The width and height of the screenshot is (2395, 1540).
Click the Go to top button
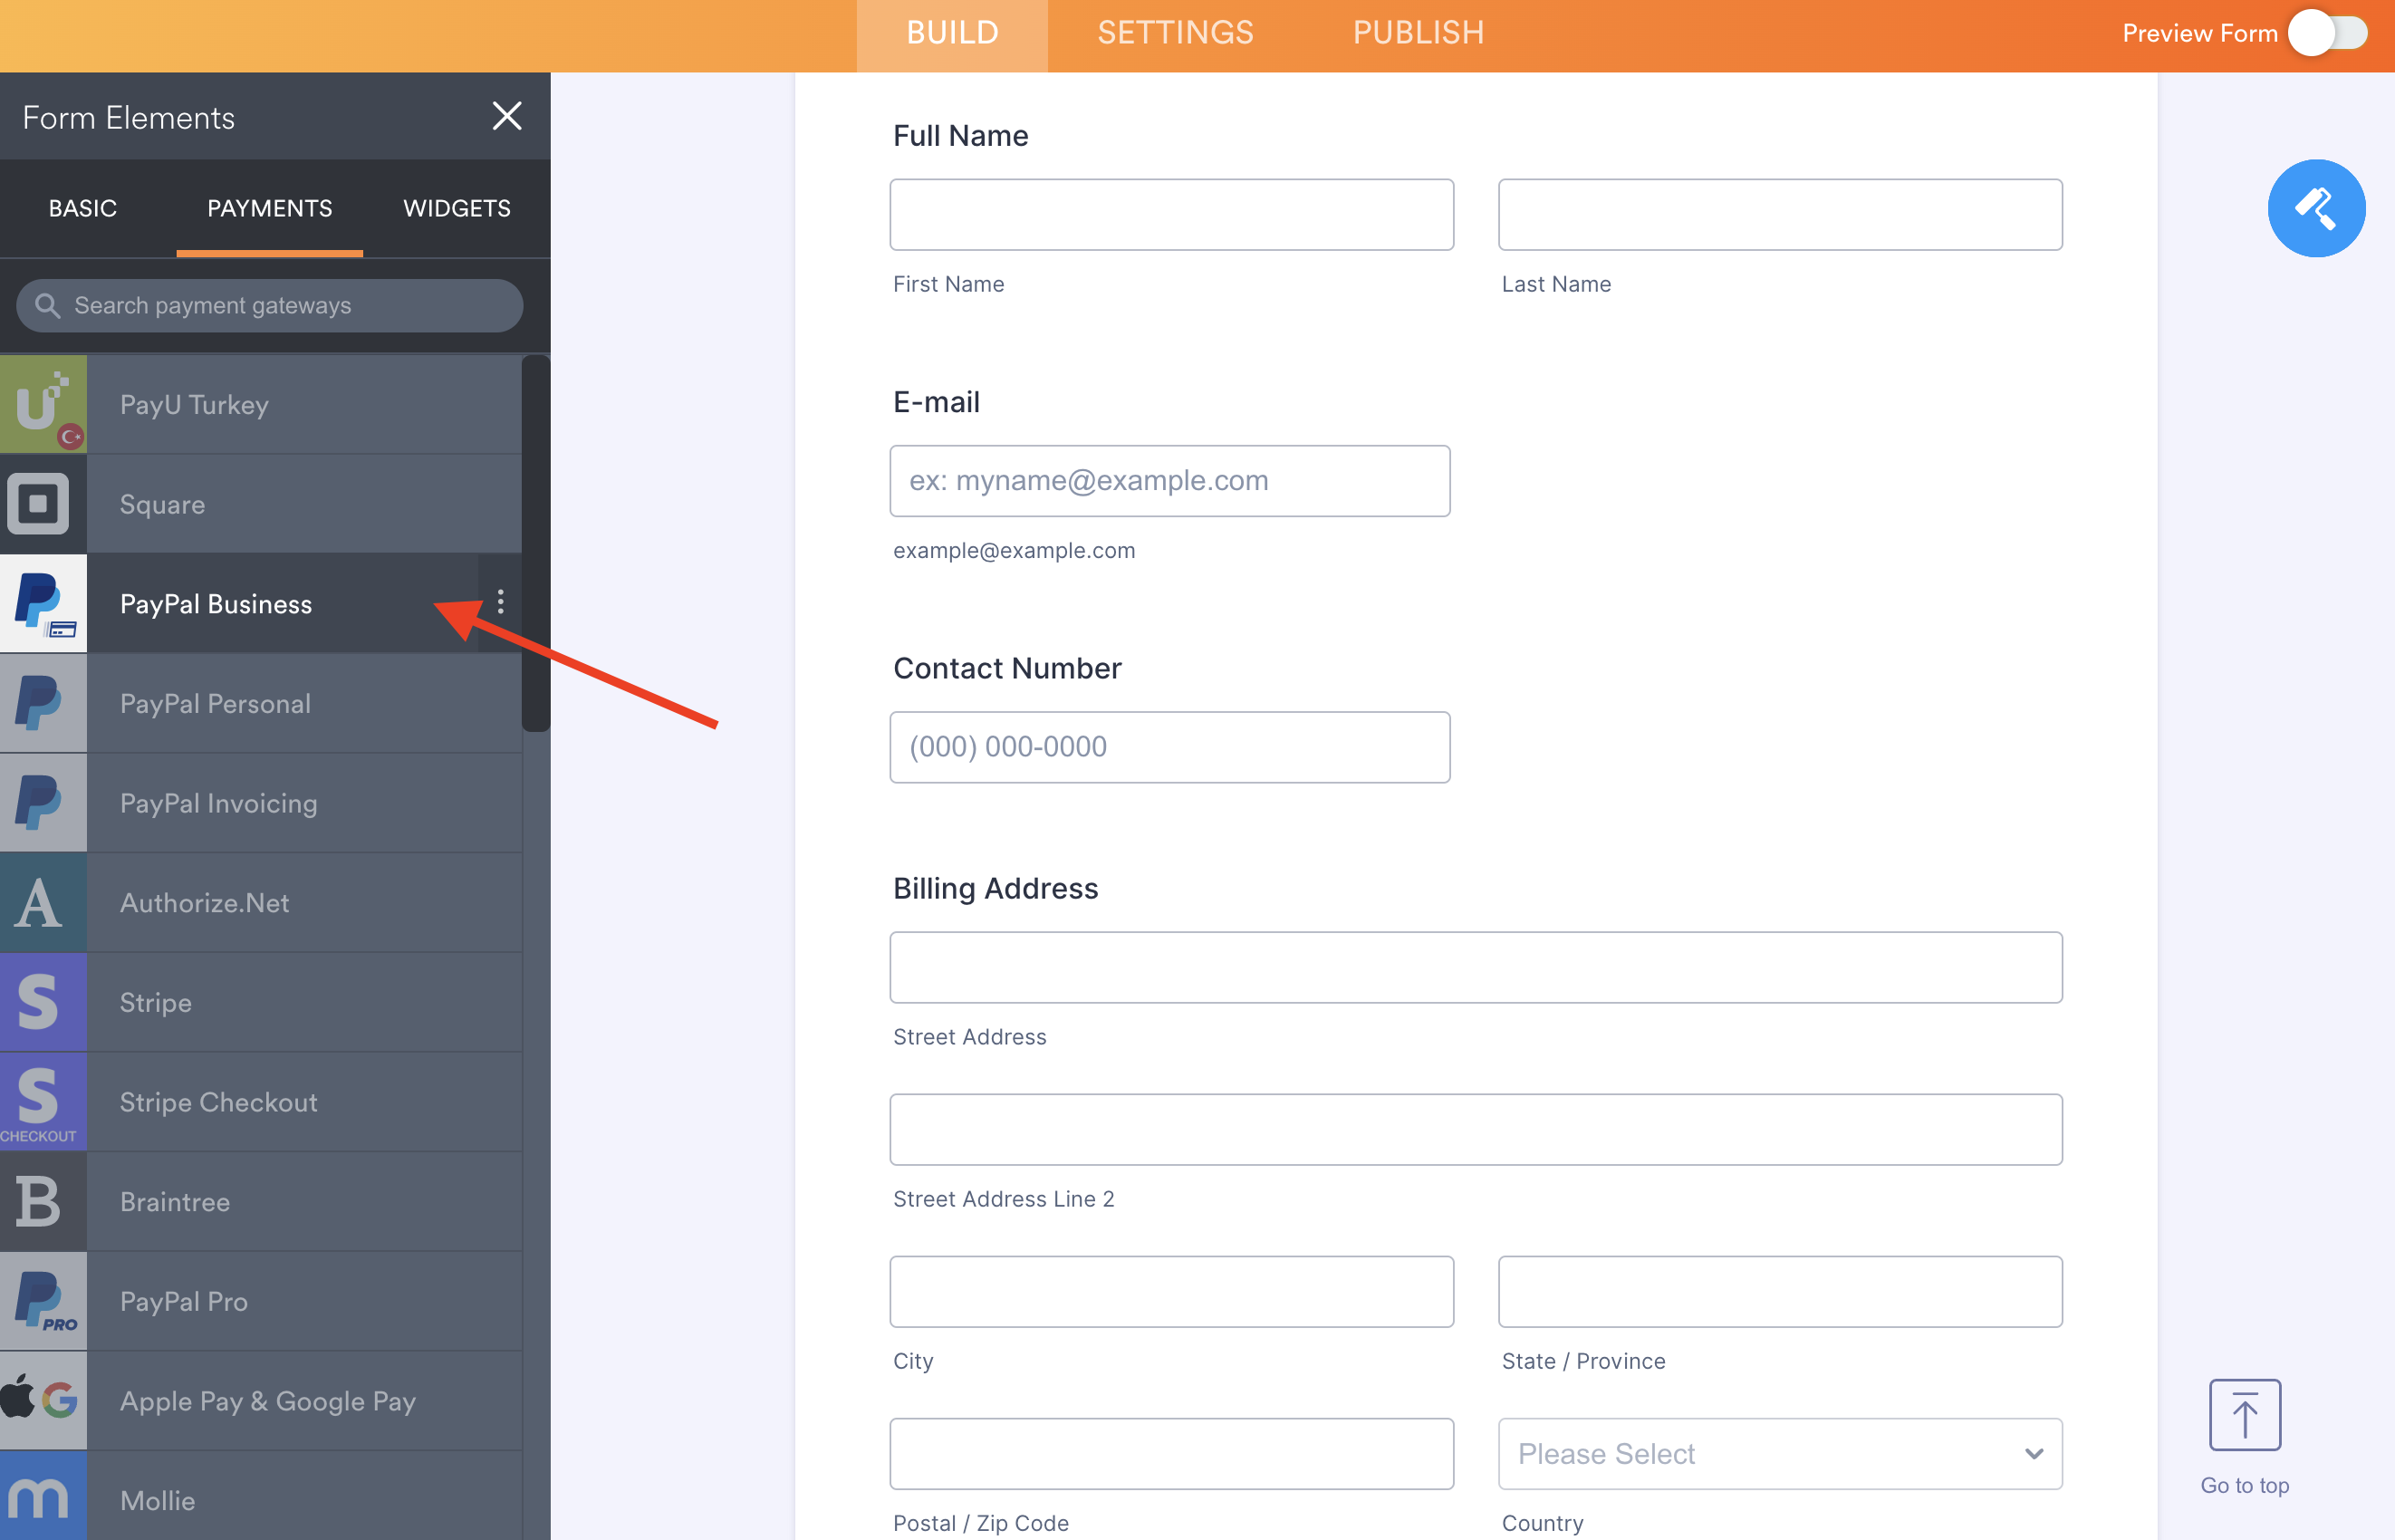pyautogui.click(x=2244, y=1415)
